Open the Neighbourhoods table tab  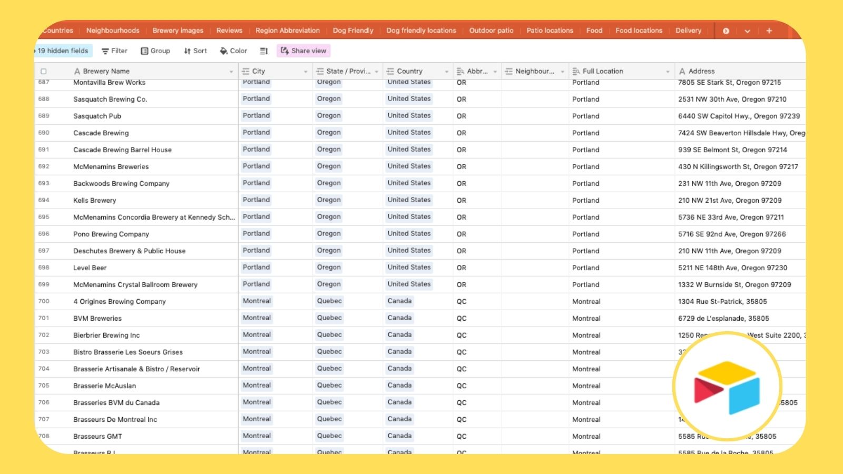(113, 31)
